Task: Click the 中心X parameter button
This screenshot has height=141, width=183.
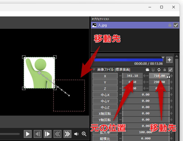Action: coord(105,95)
